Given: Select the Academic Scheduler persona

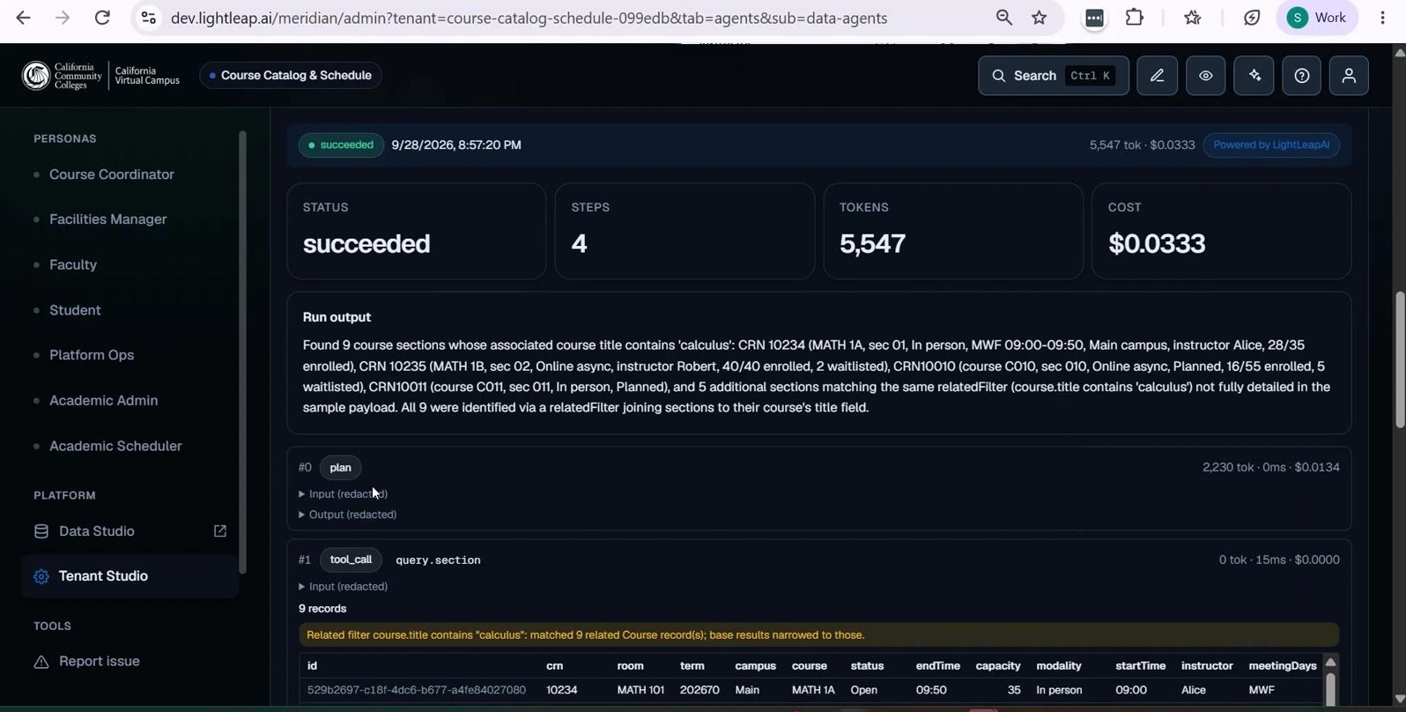Looking at the screenshot, I should (x=115, y=446).
